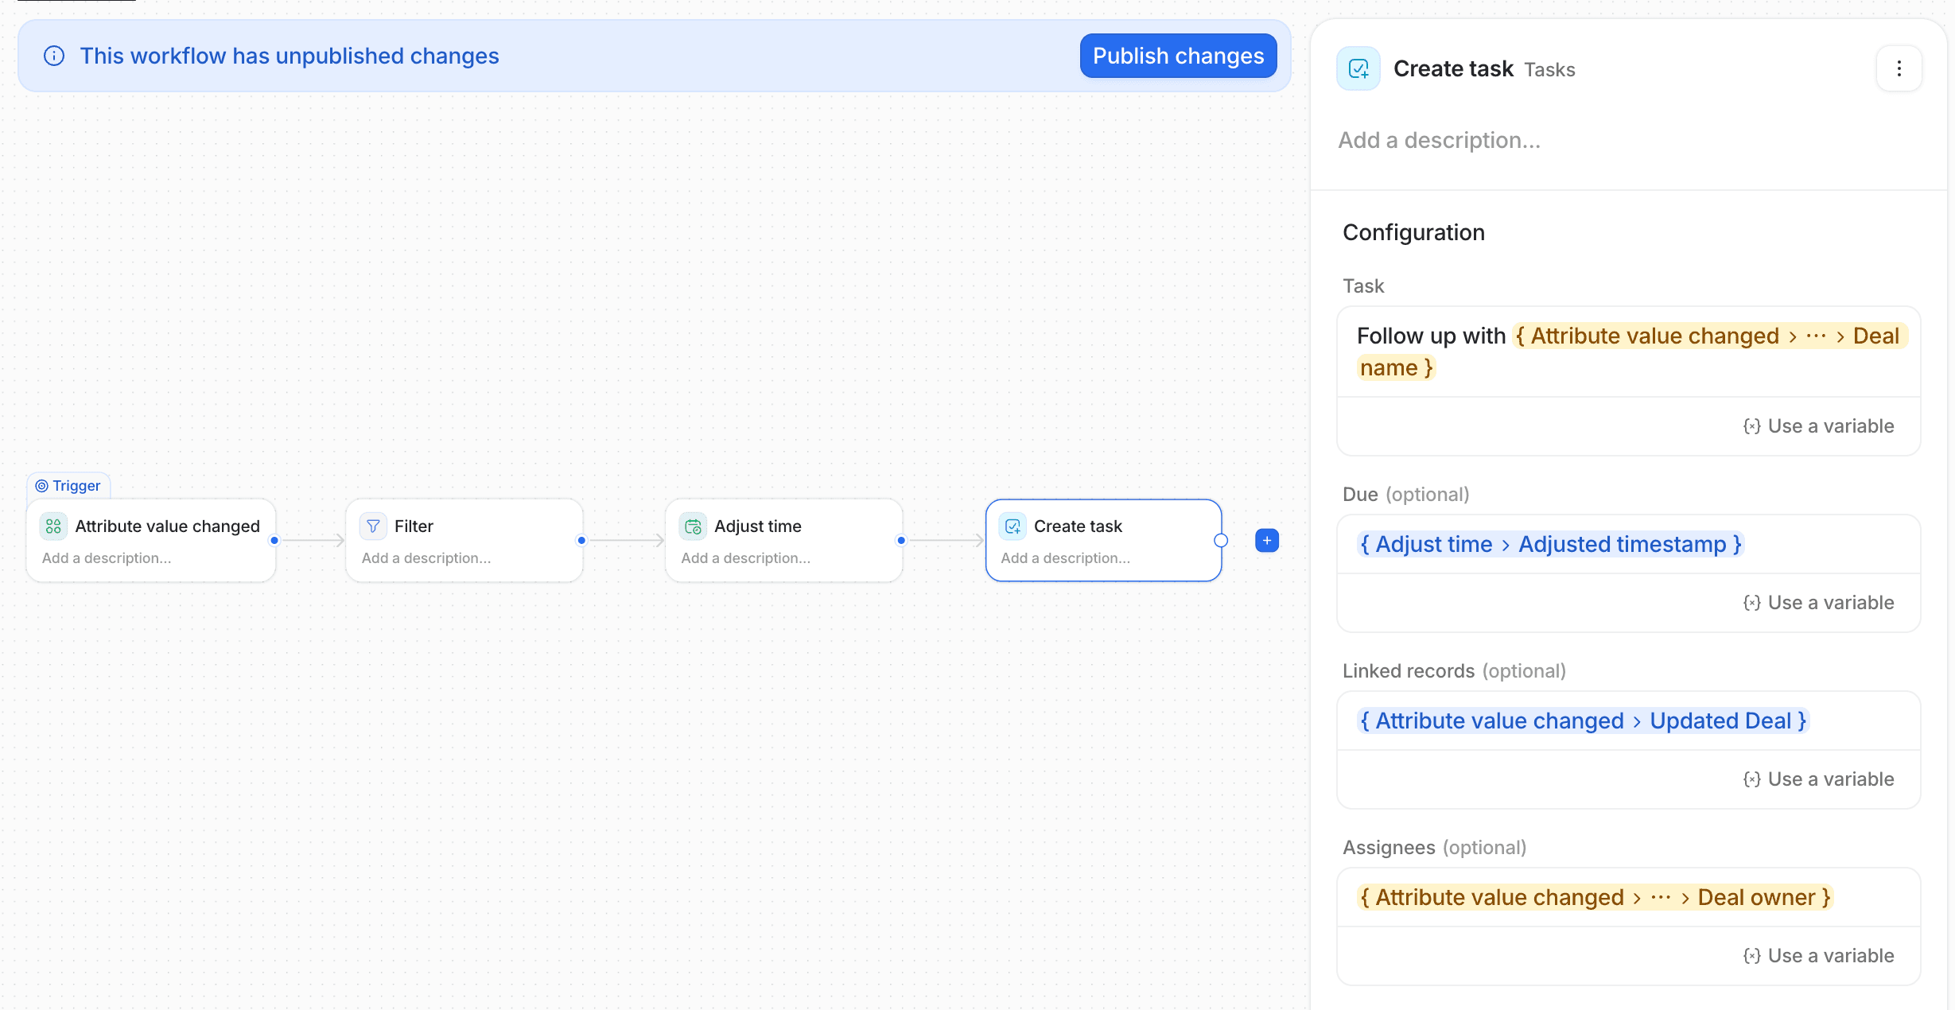
Task: Select the Create task node on canvas
Action: [x=1104, y=541]
